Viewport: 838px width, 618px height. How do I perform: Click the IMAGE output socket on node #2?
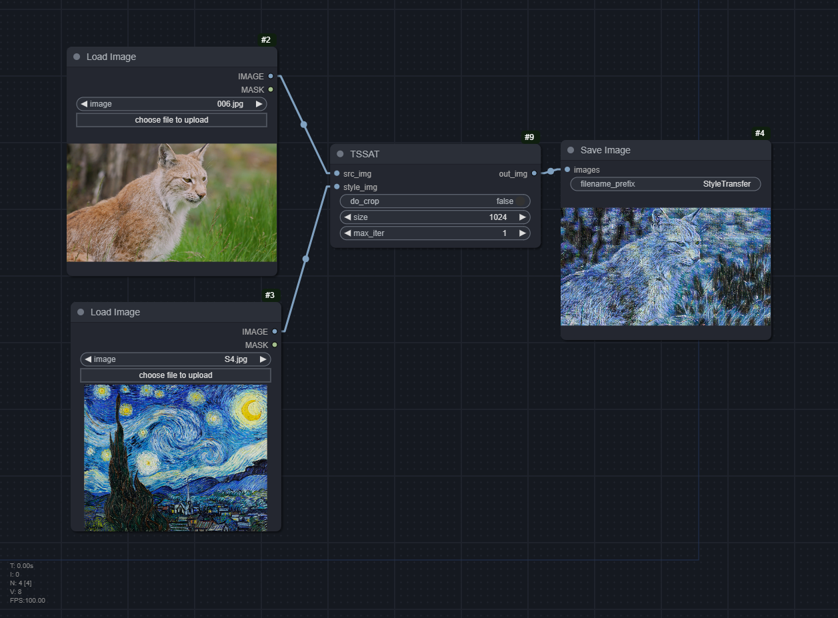coord(271,76)
